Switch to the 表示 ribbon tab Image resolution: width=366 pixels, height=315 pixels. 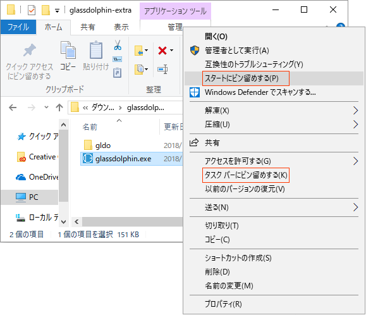click(121, 27)
